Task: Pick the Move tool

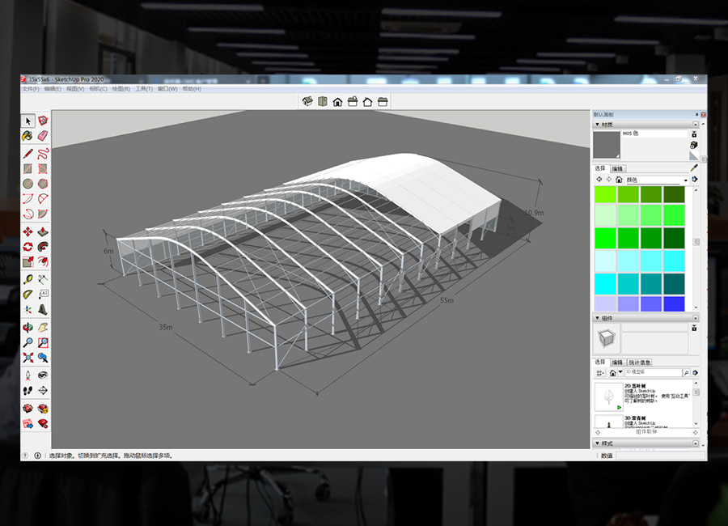Action: coord(28,232)
